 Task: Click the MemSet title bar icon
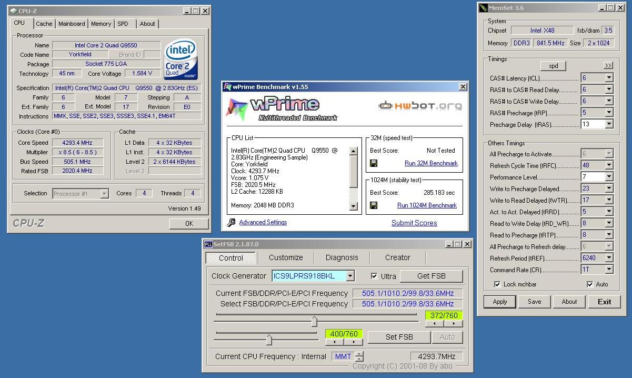[x=483, y=7]
